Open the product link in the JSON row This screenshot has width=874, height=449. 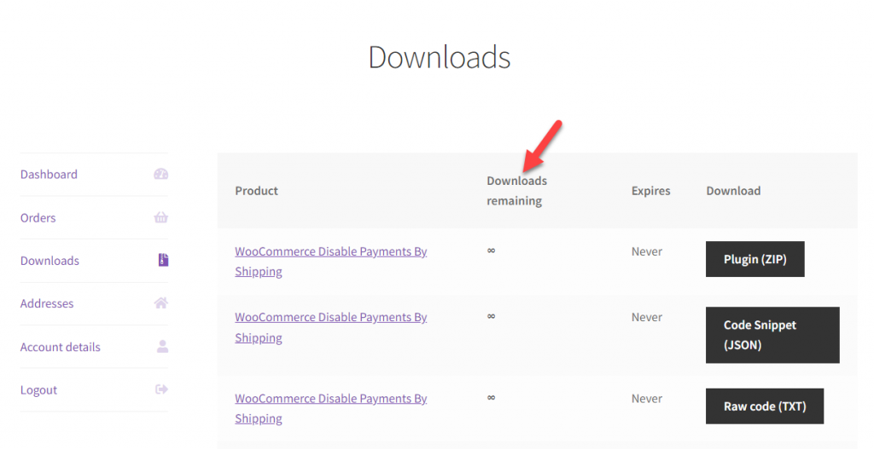pos(330,327)
